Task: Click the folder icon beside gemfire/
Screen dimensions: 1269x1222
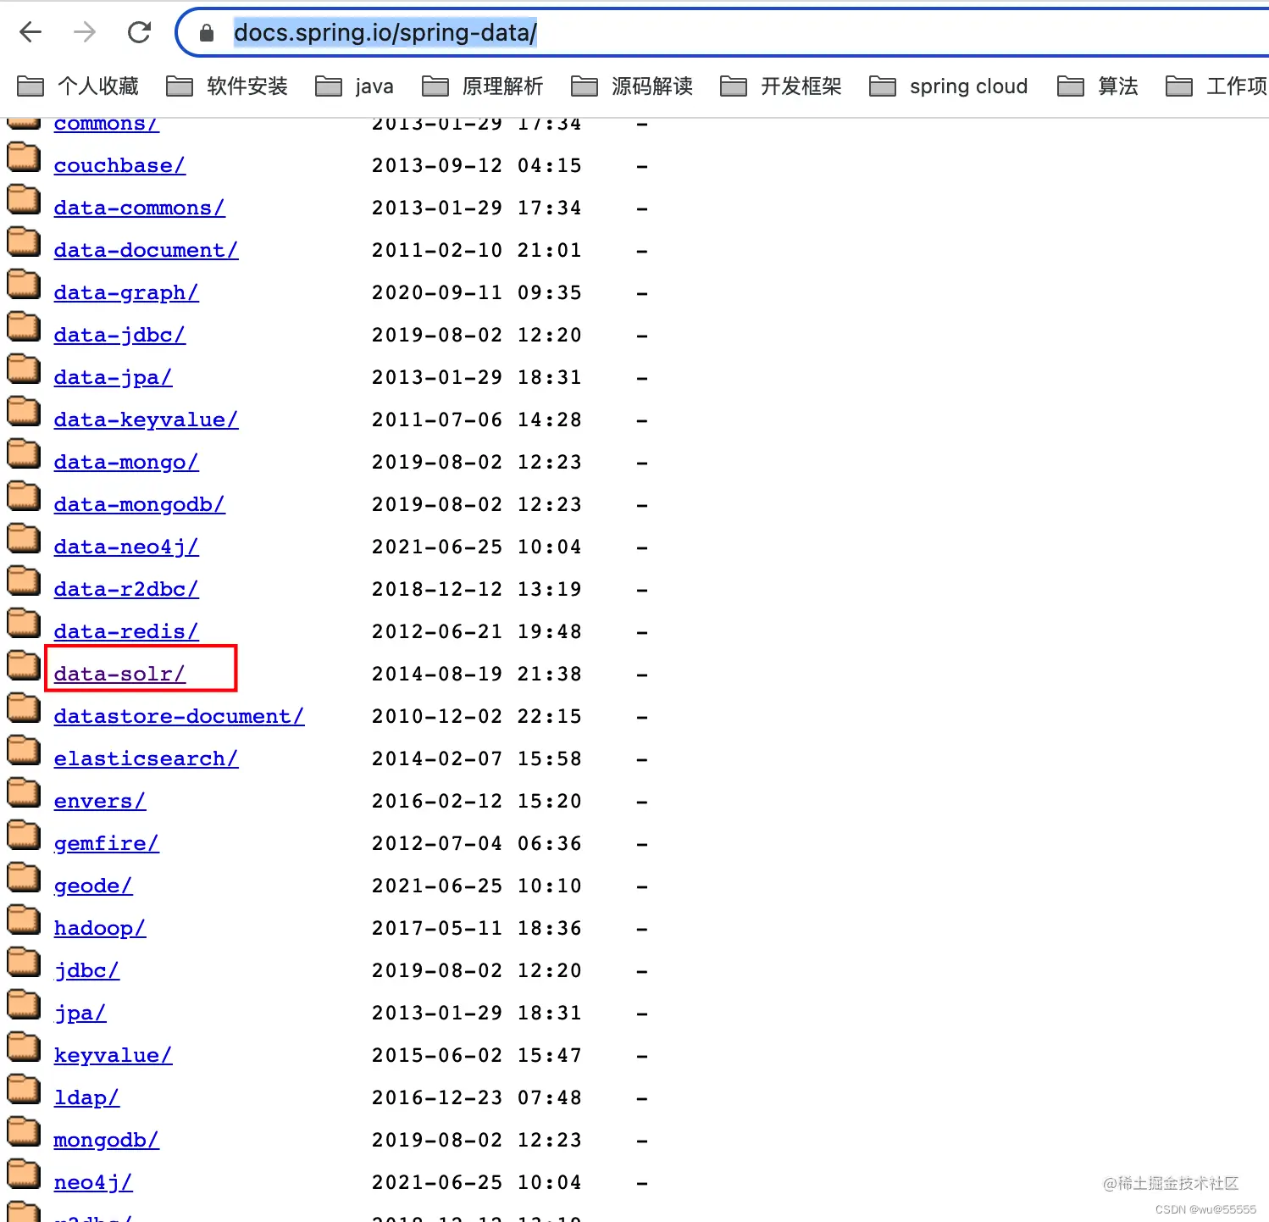Action: 24,835
